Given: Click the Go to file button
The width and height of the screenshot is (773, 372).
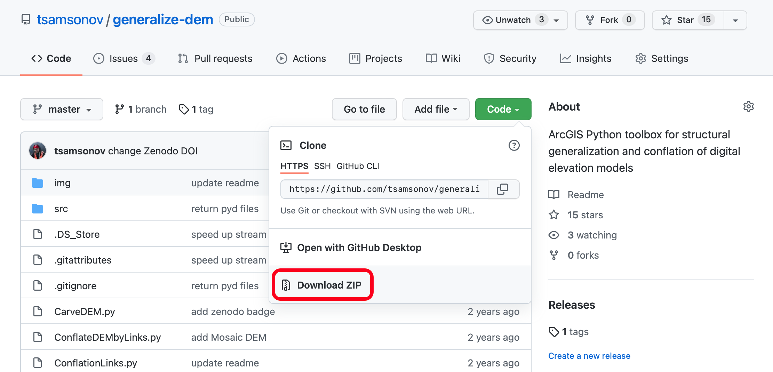Looking at the screenshot, I should coord(364,109).
